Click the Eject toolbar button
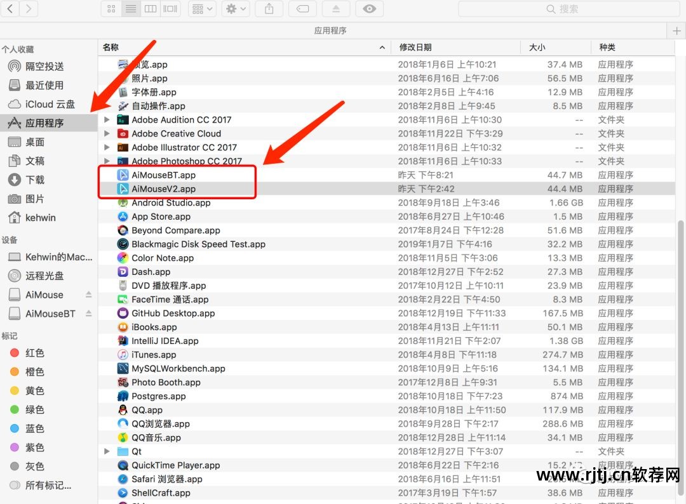Image resolution: width=686 pixels, height=504 pixels. [336, 9]
